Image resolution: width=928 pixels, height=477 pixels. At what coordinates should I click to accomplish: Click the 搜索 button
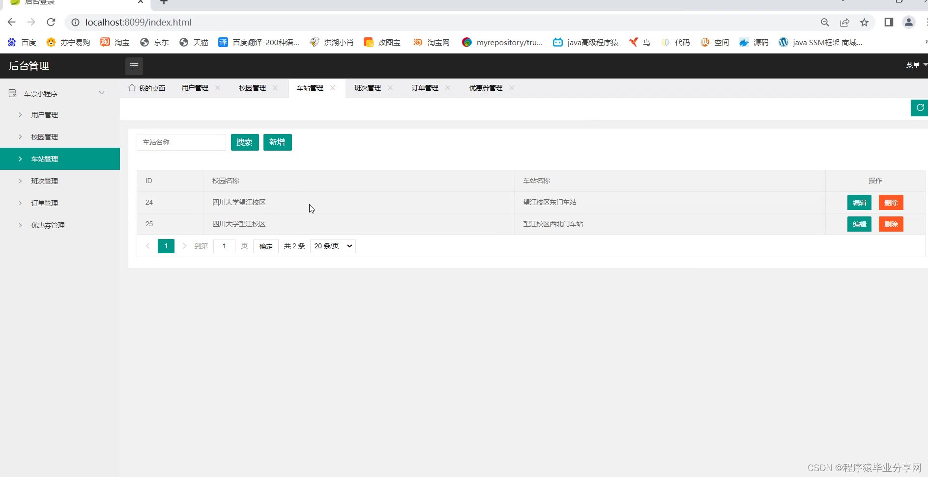pyautogui.click(x=245, y=142)
